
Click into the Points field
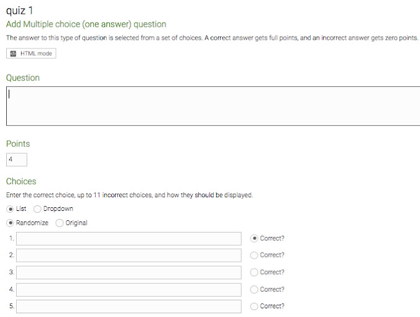pyautogui.click(x=16, y=160)
